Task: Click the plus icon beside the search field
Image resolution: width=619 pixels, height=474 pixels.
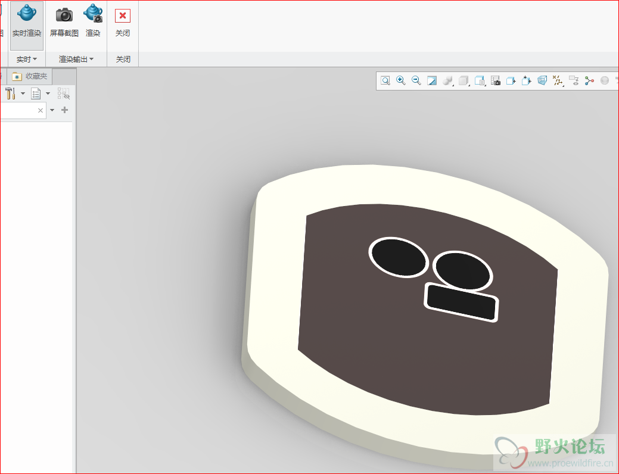Action: (x=65, y=110)
